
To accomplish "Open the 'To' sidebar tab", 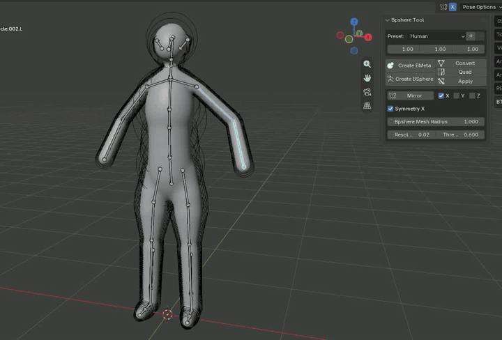I will [x=499, y=35].
